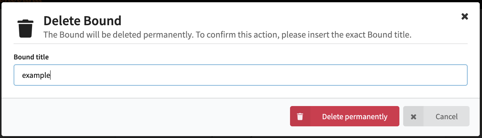
Task: Focus the Bound title input field
Action: coord(241,75)
